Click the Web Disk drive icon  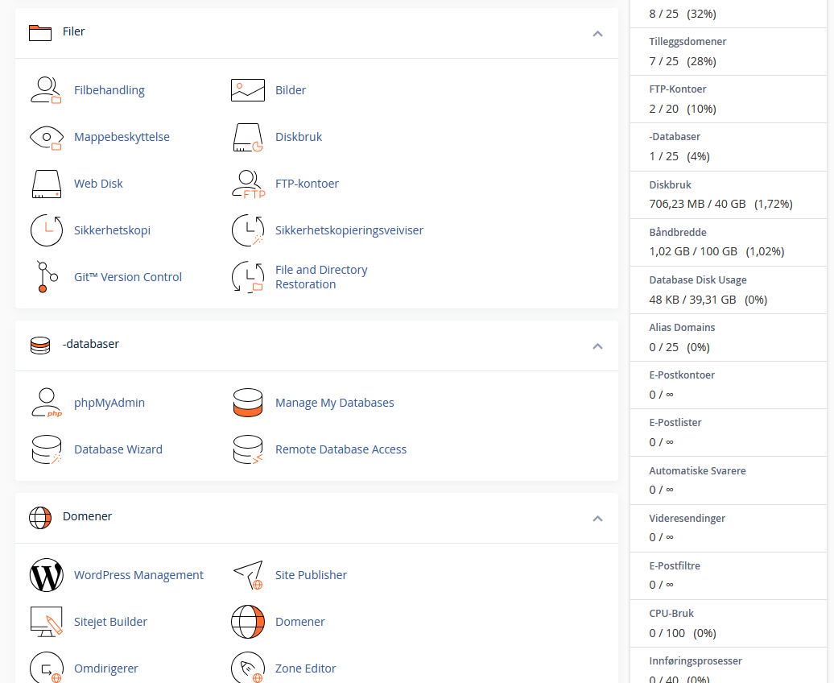(46, 184)
